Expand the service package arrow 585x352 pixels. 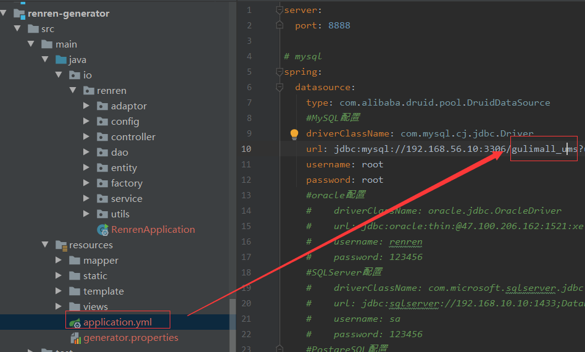[86, 198]
